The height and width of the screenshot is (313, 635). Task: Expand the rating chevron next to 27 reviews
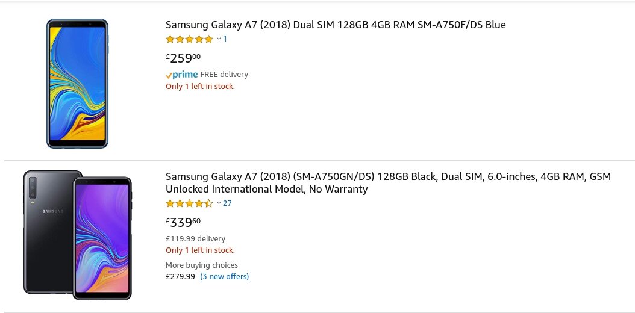pyautogui.click(x=219, y=203)
